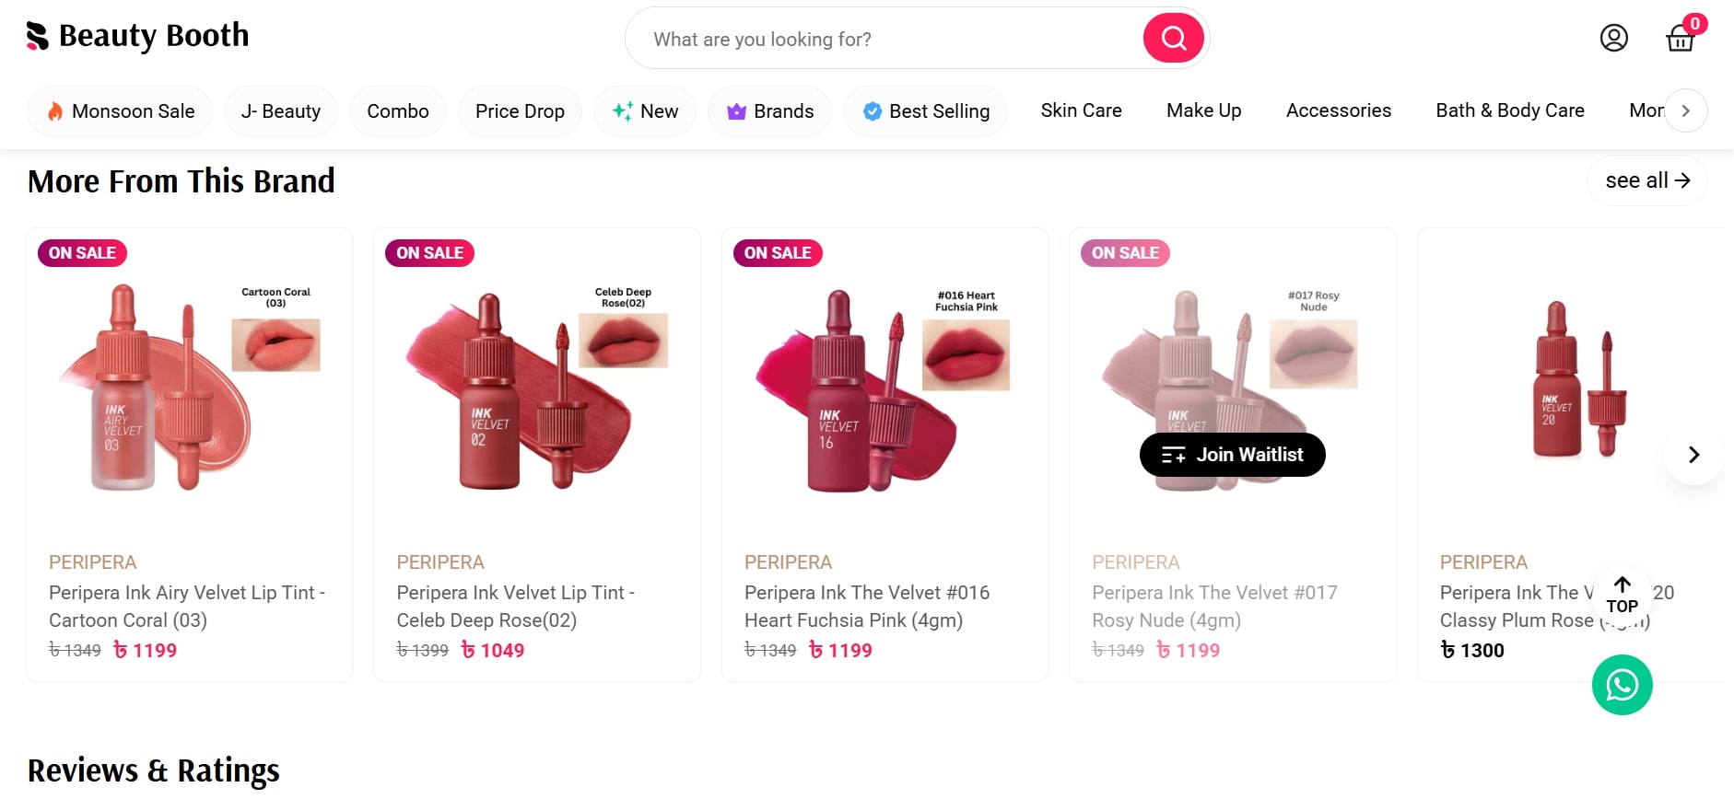
Task: Open the Make Up menu
Action: point(1203,110)
